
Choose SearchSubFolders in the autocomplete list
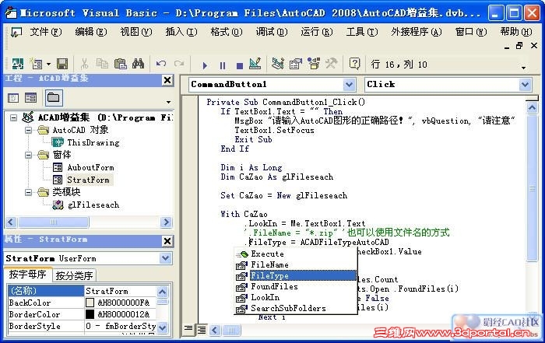pos(289,308)
